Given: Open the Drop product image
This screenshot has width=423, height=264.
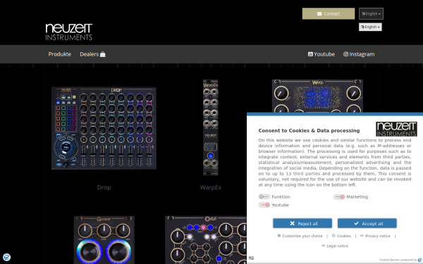Looking at the screenshot, I should [104, 128].
